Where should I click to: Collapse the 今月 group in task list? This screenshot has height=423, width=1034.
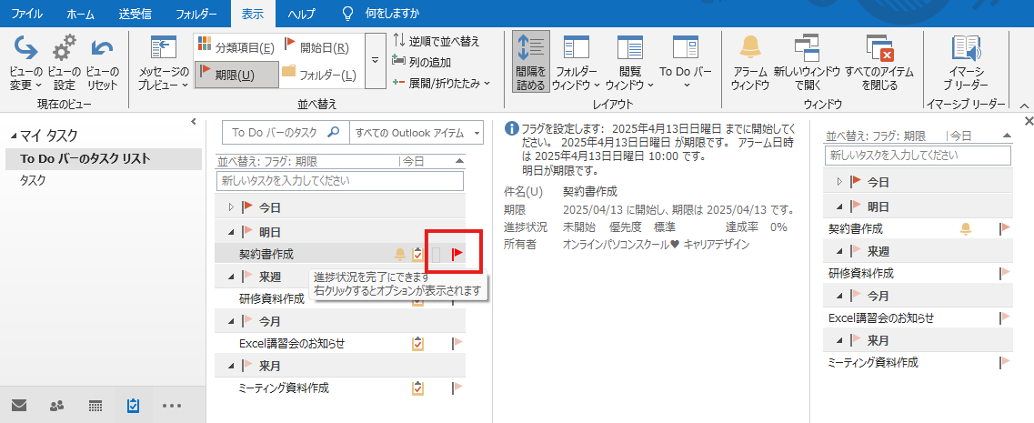point(231,321)
